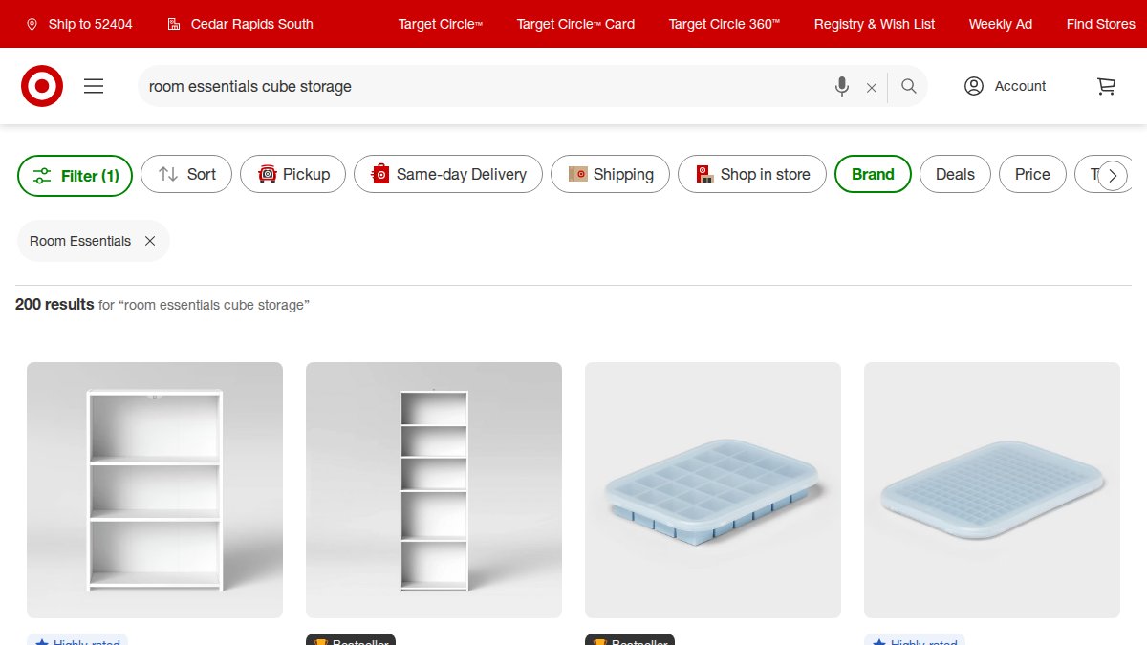This screenshot has height=645, width=1147.
Task: Open Find Stores page
Action: 1101,24
